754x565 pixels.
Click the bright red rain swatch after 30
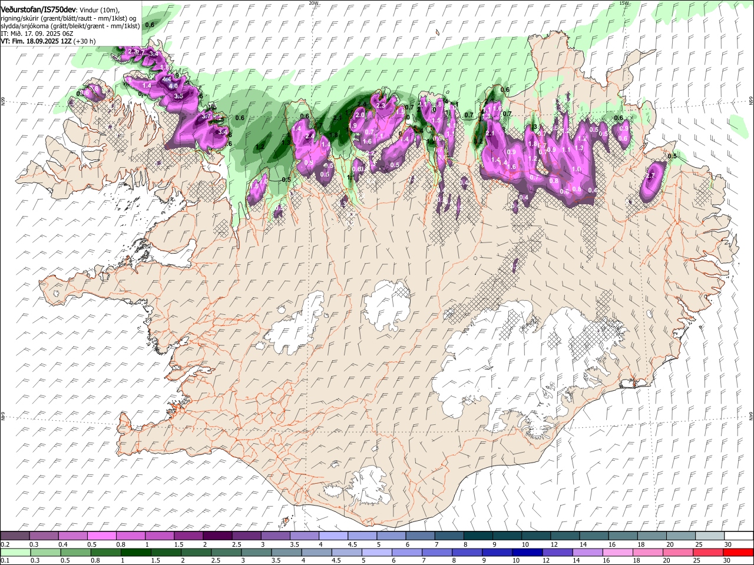coord(738,553)
